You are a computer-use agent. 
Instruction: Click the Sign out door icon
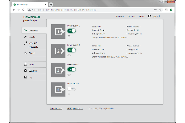click(x=149, y=16)
